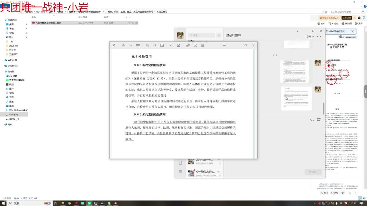Sort files by 修改日期 column
This screenshot has width=367, height=206.
click(83, 17)
